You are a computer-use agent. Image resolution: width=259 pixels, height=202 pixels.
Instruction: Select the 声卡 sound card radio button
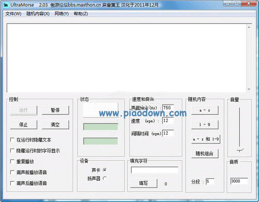(x=105, y=170)
